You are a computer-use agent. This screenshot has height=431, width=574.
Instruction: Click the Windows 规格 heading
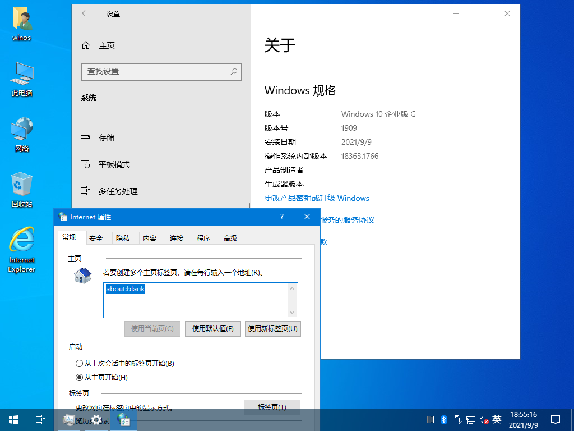click(300, 90)
